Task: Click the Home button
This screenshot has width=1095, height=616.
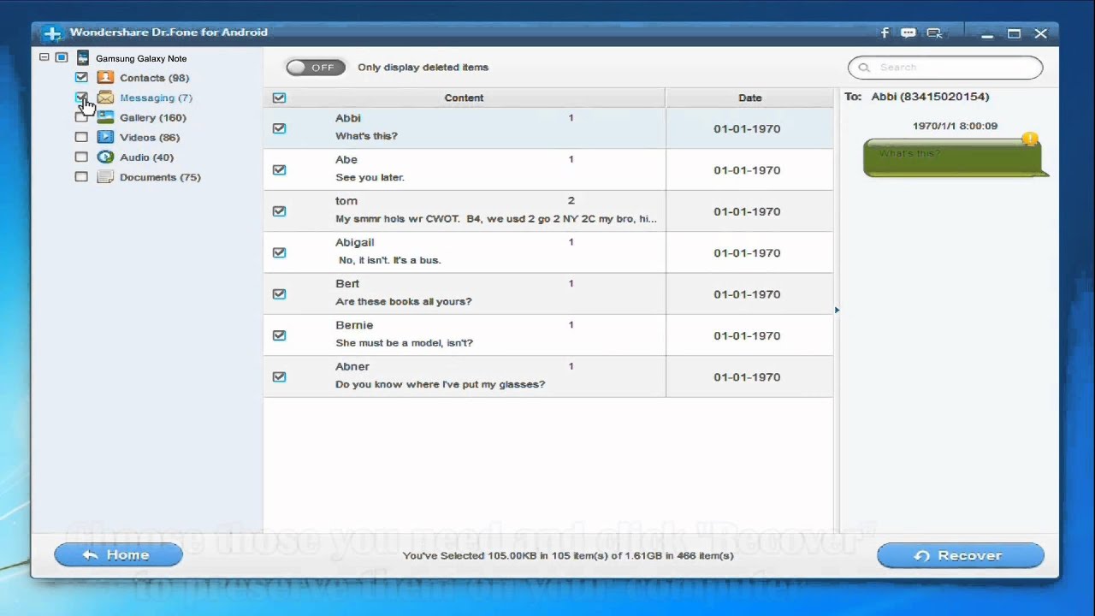Action: (x=118, y=555)
